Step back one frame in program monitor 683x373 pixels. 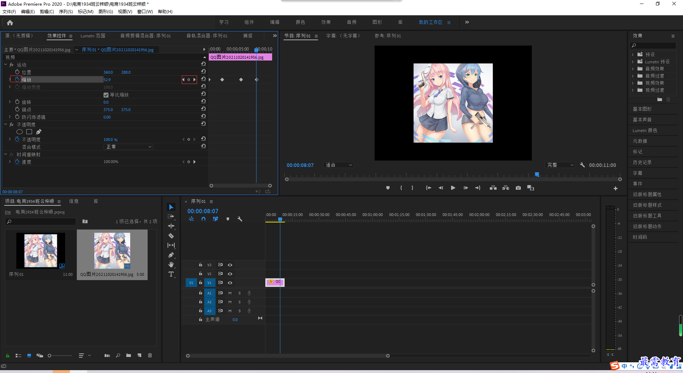tap(441, 188)
